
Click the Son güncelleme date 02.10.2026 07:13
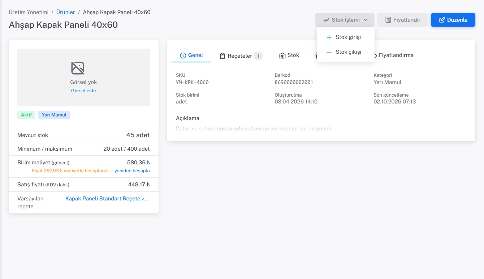(395, 102)
